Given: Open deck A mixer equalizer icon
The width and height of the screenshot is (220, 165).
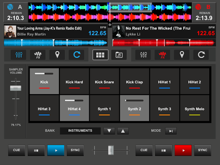Looking at the screenshot, I should tap(18, 55).
